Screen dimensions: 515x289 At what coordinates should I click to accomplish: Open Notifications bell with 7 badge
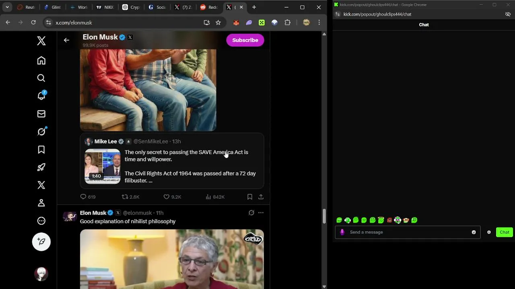click(41, 96)
